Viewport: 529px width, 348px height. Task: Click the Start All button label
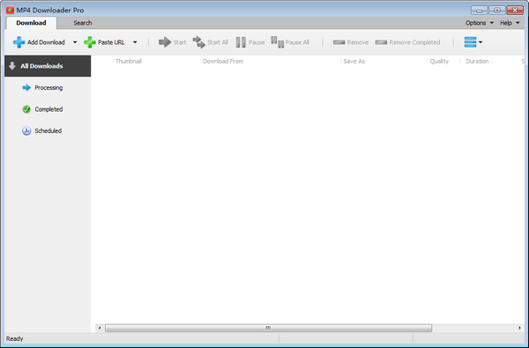click(218, 42)
